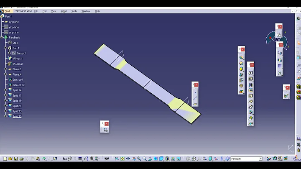The height and width of the screenshot is (169, 301).
Task: Open the View menu
Action: [x=54, y=11]
